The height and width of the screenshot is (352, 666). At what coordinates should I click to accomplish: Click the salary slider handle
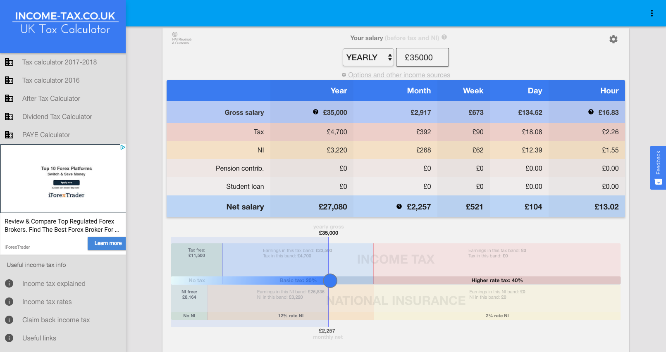pos(330,281)
